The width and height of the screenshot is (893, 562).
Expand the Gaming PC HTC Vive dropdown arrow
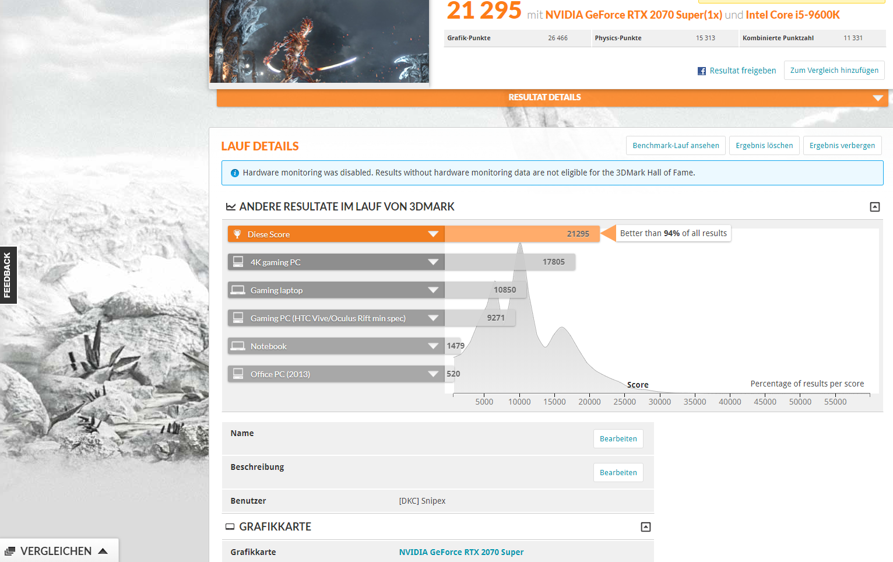(x=433, y=318)
